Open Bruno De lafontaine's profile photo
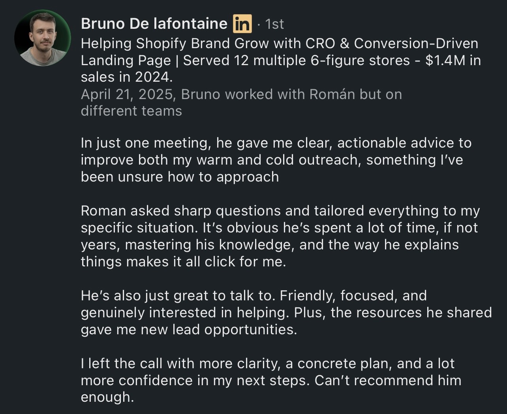 pyautogui.click(x=43, y=38)
